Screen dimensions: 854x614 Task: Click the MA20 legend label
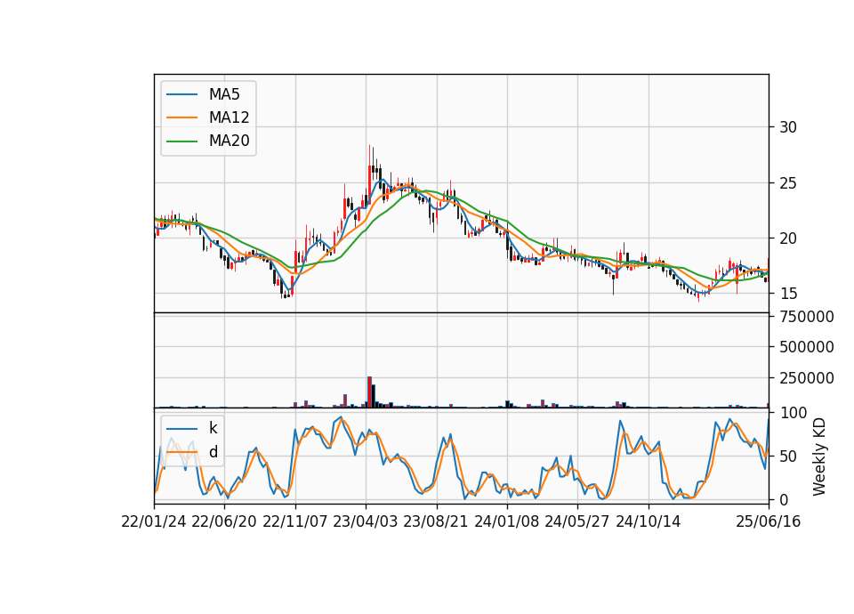click(x=229, y=141)
